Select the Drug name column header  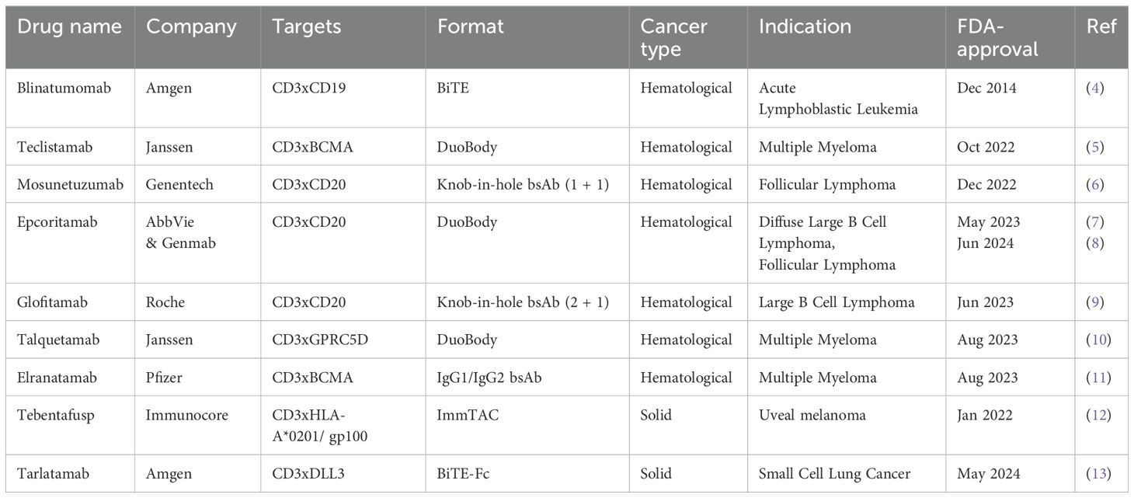(69, 26)
